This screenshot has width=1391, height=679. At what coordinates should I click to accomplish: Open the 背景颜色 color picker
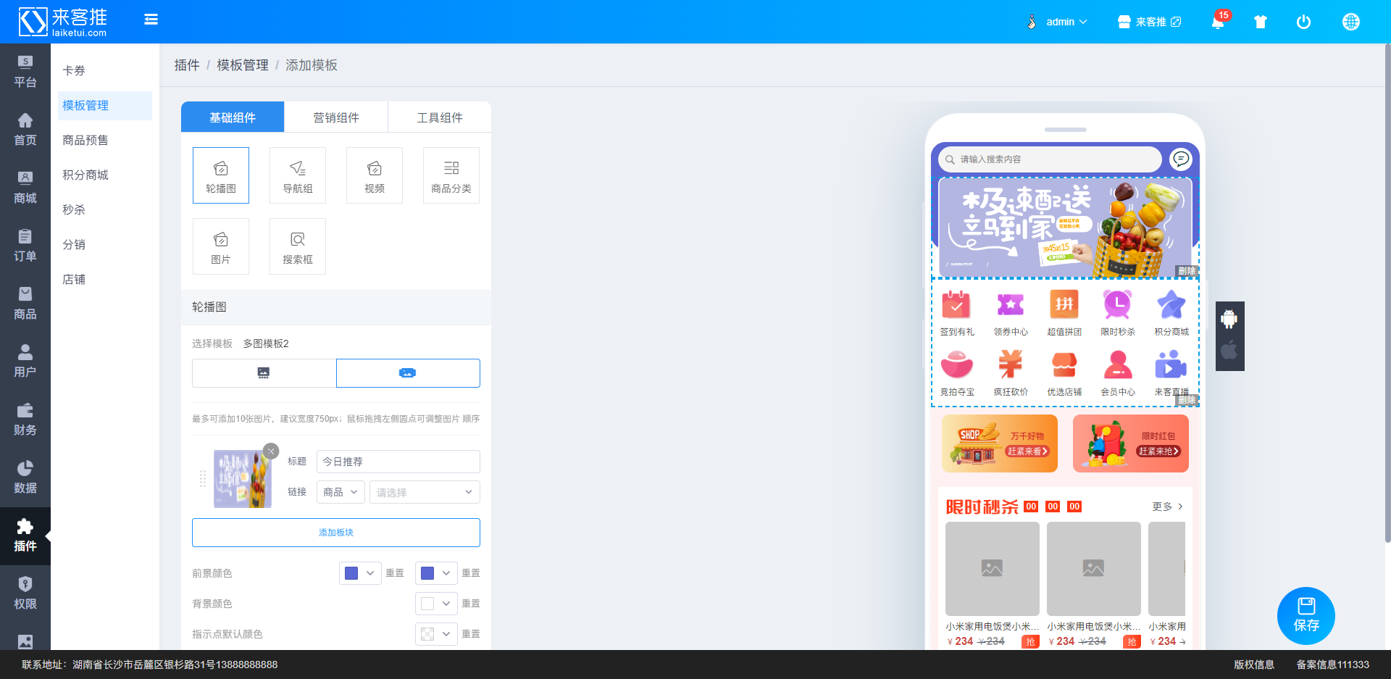(436, 604)
